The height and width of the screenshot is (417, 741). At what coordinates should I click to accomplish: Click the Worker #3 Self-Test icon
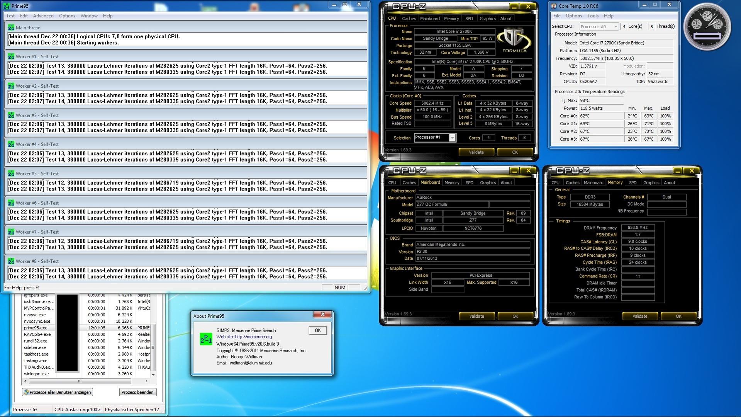[x=11, y=115]
